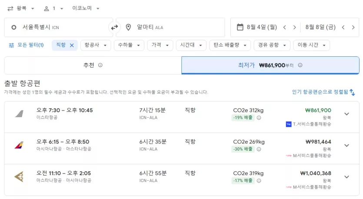Switch to the 추천 tab

93,65
